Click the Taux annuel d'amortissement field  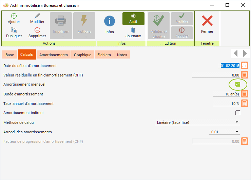pos(226,104)
